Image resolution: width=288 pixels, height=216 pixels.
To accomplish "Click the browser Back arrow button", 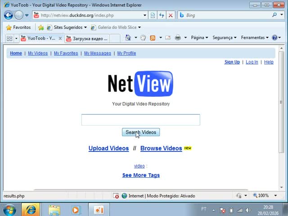I will click(x=8, y=15).
